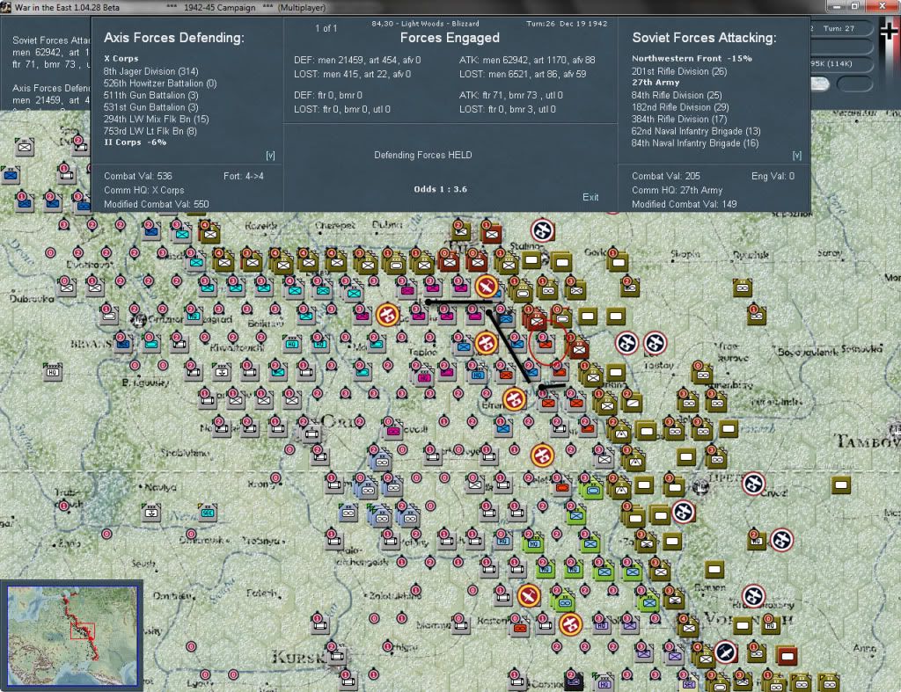Viewport: 901px width, 692px height.
Task: Click the 84,30 - Light Woods - Blizzard header
Action: [x=425, y=24]
